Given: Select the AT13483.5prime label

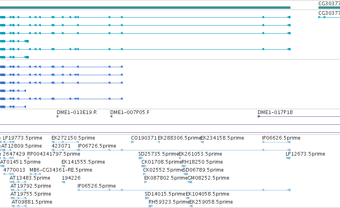Looking at the screenshot, I should point(30,178).
